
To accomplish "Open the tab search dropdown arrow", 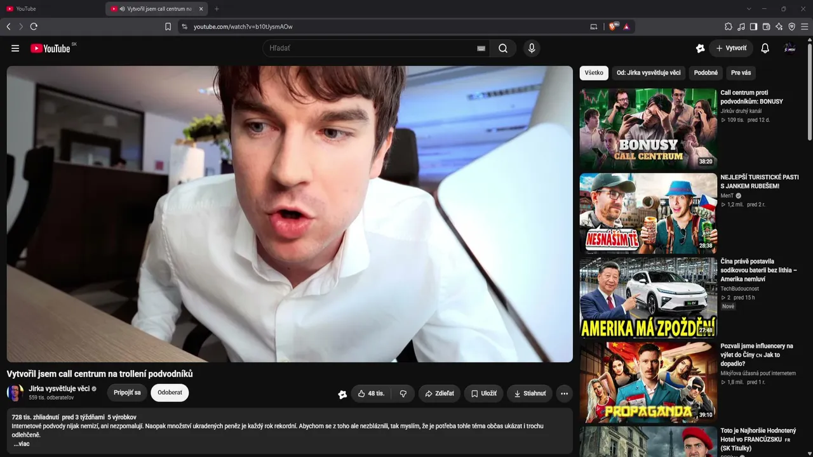I will pyautogui.click(x=749, y=9).
